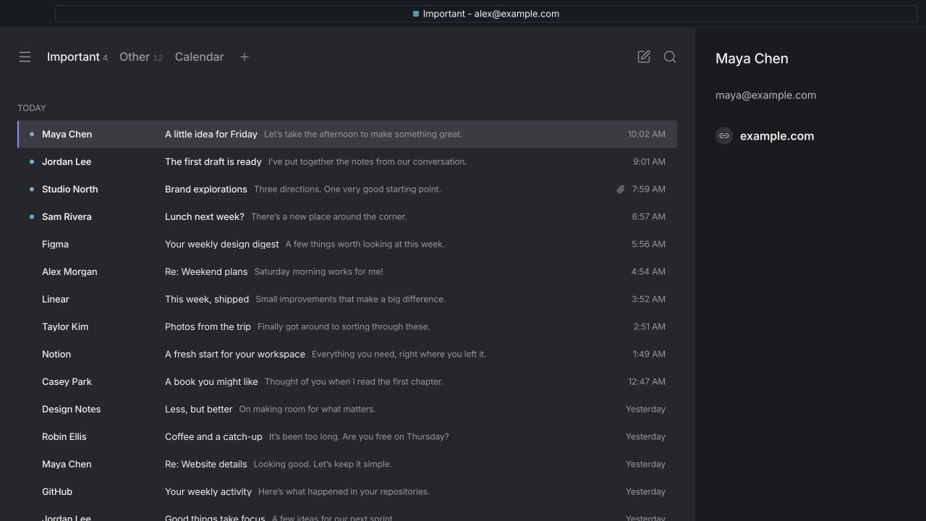Select sender Linear in the list

(56, 299)
